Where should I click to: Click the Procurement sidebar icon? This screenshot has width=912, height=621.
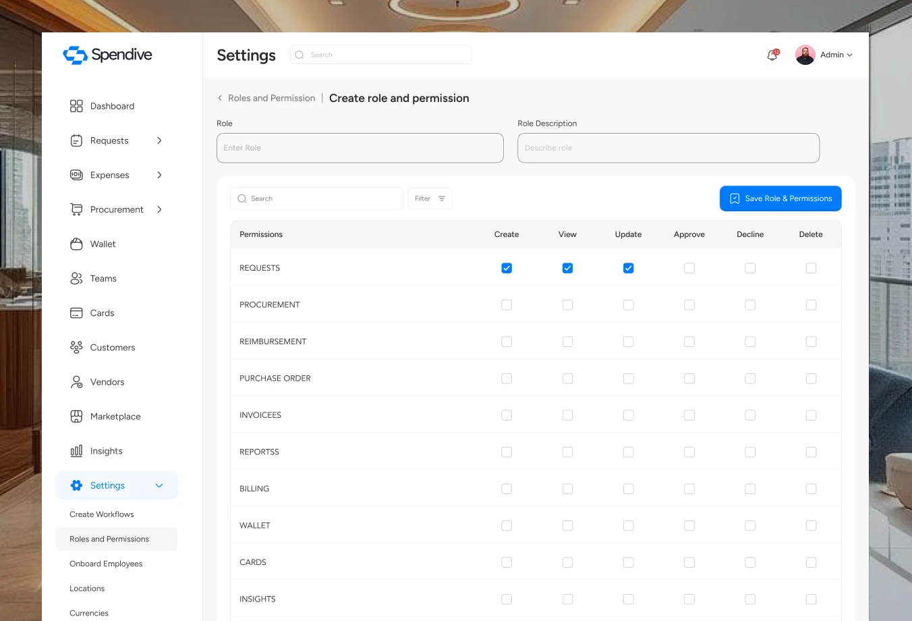click(76, 209)
